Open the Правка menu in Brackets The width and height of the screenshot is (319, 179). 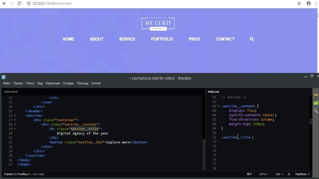coord(18,83)
